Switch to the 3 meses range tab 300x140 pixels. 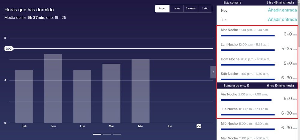191,9
